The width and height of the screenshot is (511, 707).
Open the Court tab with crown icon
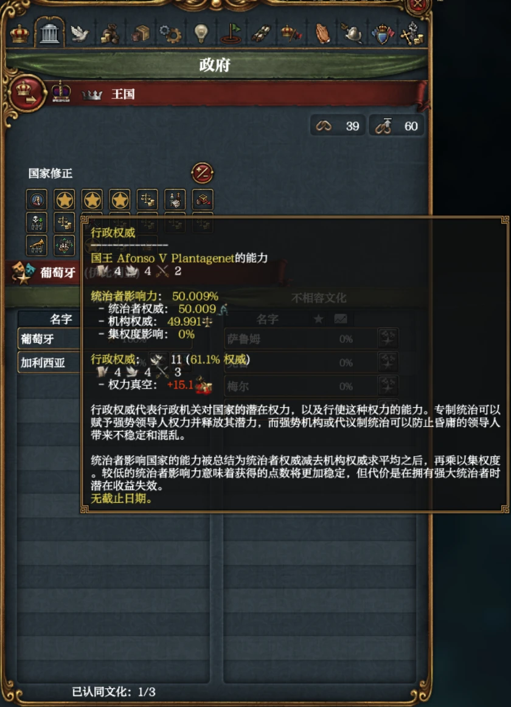(x=19, y=33)
